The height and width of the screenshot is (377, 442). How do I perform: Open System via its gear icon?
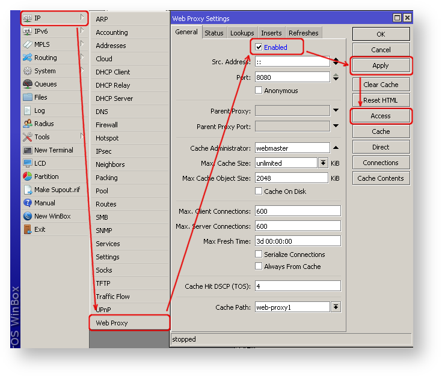[28, 71]
